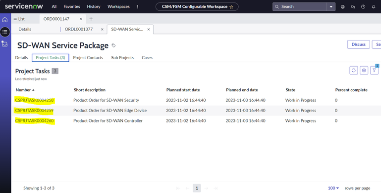This screenshot has width=381, height=193.
Task: Open the globe scope picker icon
Action: click(343, 7)
